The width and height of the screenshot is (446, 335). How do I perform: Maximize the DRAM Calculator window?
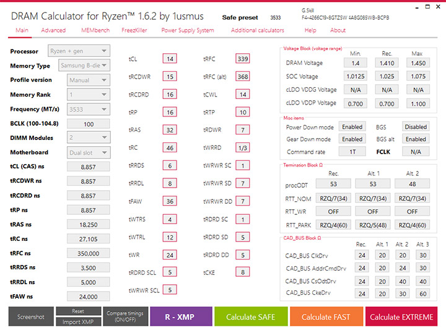coord(427,7)
